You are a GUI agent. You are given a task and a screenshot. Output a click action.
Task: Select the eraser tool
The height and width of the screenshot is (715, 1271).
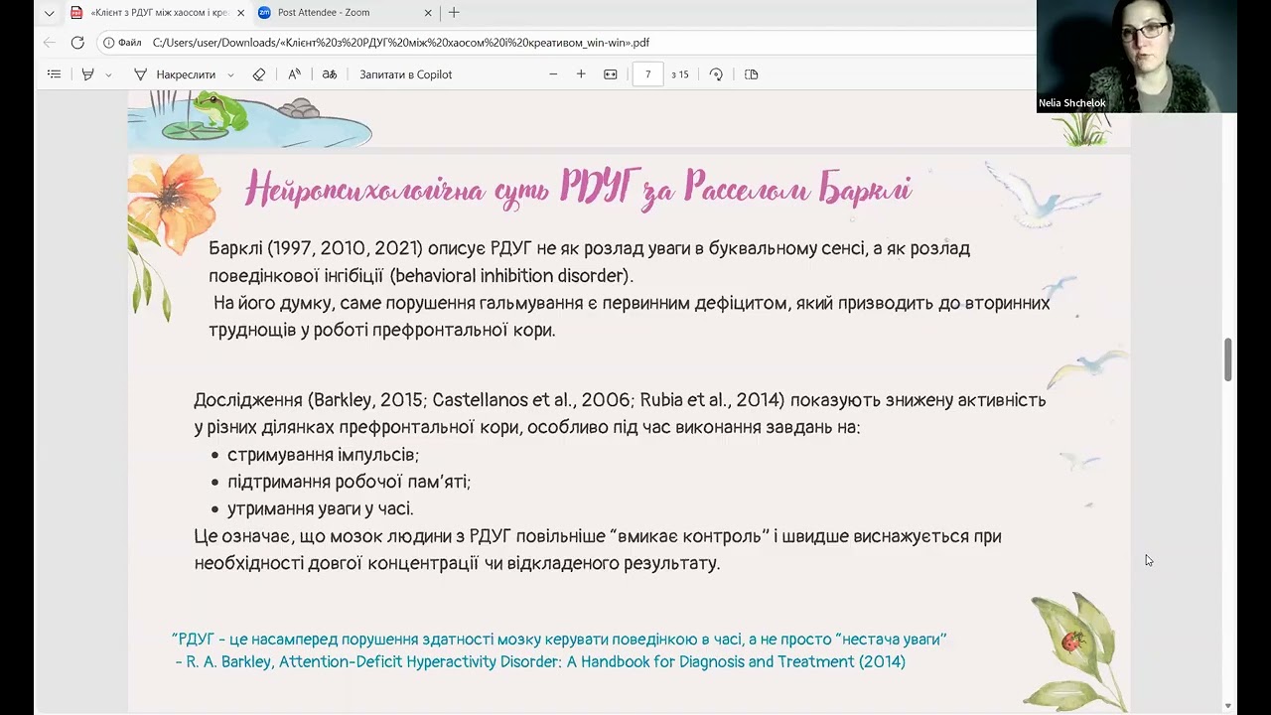point(259,74)
